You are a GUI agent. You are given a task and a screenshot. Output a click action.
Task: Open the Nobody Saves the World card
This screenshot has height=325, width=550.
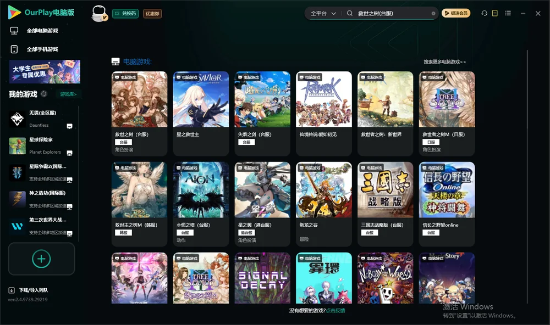tap(385, 278)
